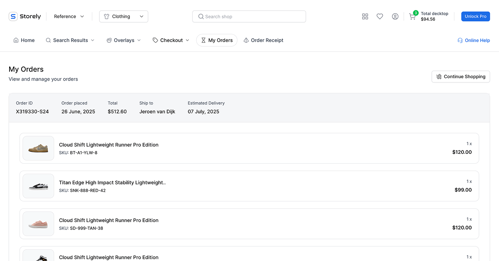
Task: Click the order date 26 June, 2025
Action: pyautogui.click(x=78, y=111)
